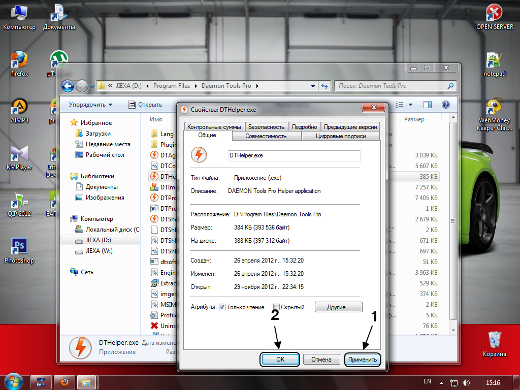Click the refresh button next to address bar

coord(324,86)
